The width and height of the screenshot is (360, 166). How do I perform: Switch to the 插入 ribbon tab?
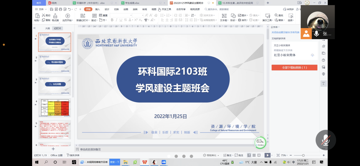(98, 9)
